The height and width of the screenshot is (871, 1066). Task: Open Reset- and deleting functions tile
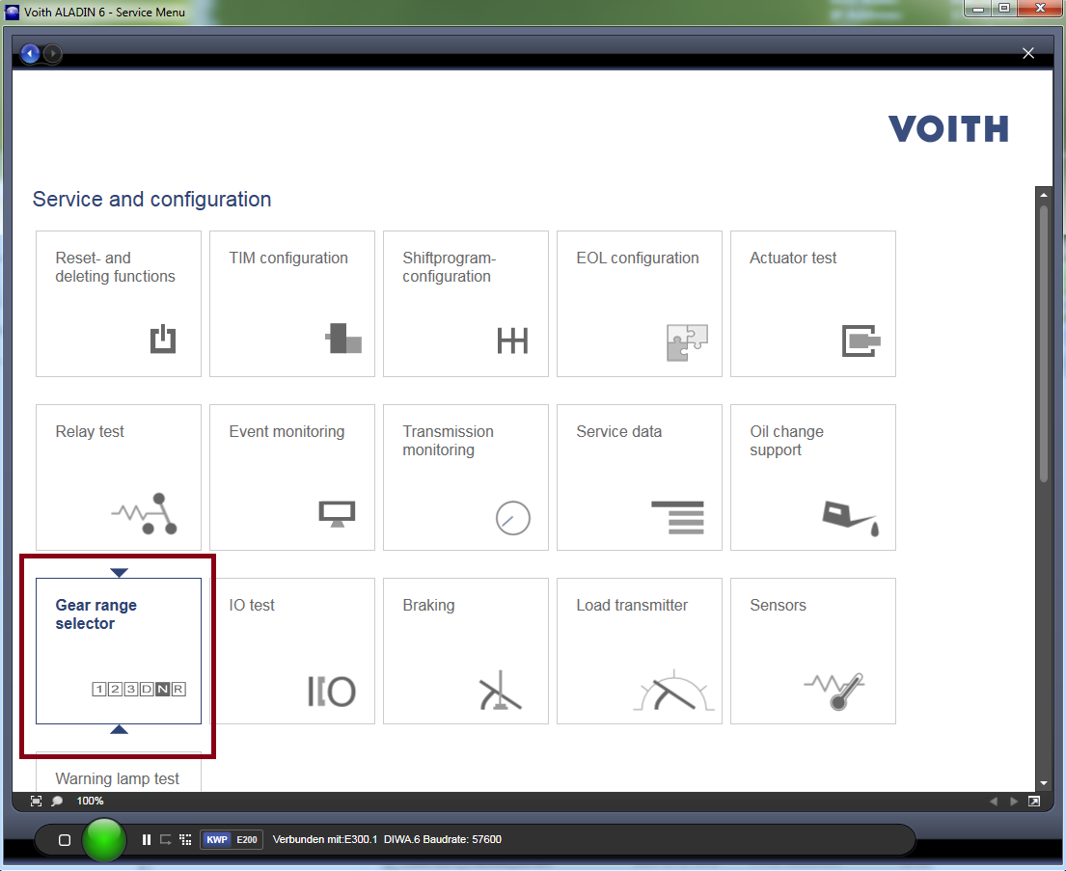(119, 304)
